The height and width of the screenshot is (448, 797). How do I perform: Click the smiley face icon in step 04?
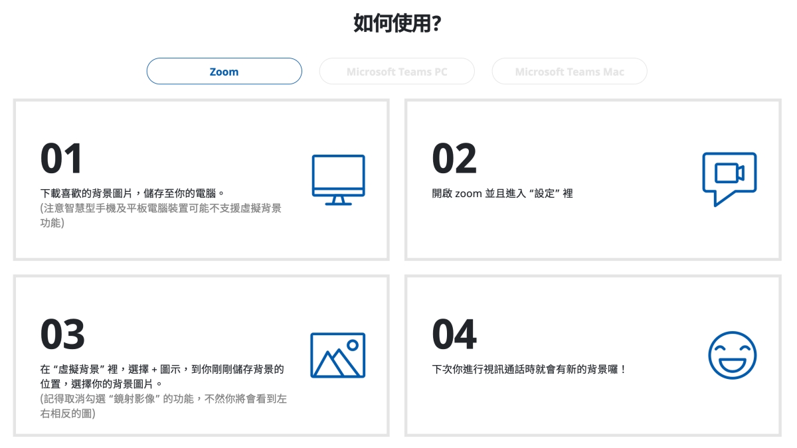(x=732, y=355)
